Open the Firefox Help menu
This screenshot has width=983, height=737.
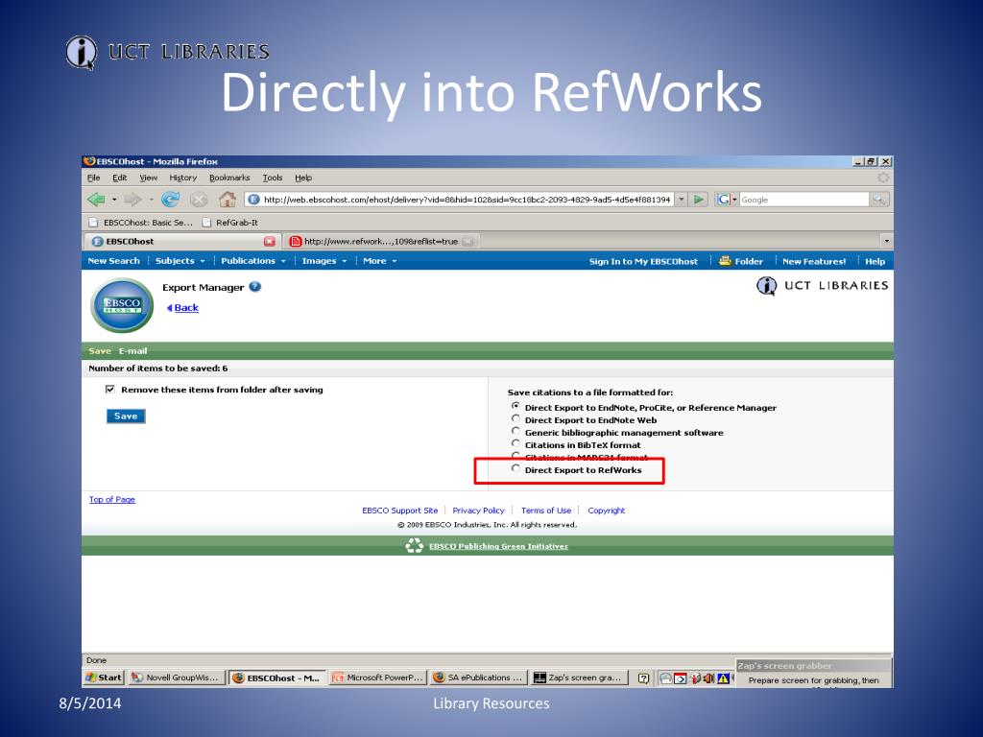[303, 178]
